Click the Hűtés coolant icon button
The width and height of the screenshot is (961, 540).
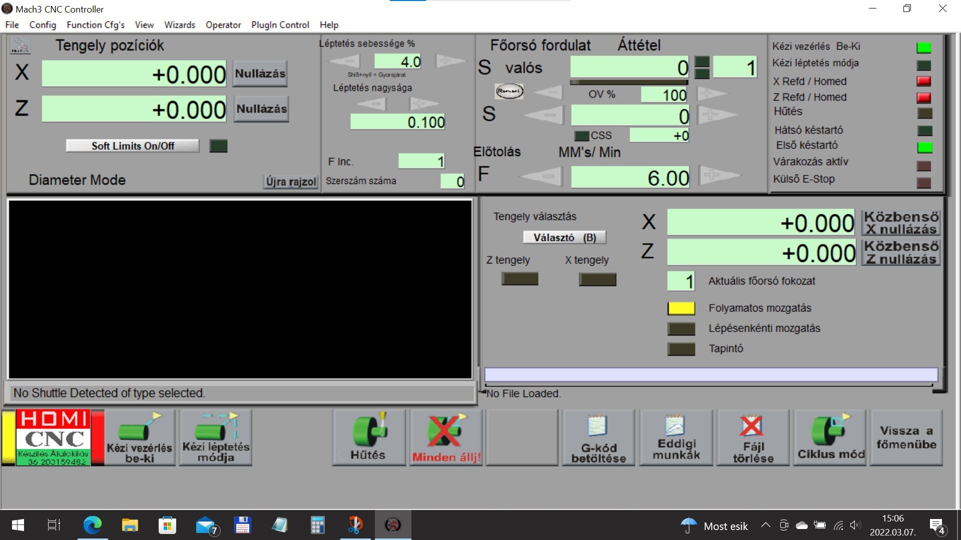(368, 437)
